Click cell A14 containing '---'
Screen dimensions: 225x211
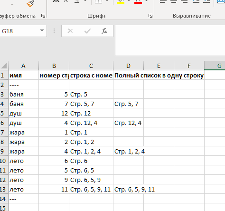click(x=23, y=199)
